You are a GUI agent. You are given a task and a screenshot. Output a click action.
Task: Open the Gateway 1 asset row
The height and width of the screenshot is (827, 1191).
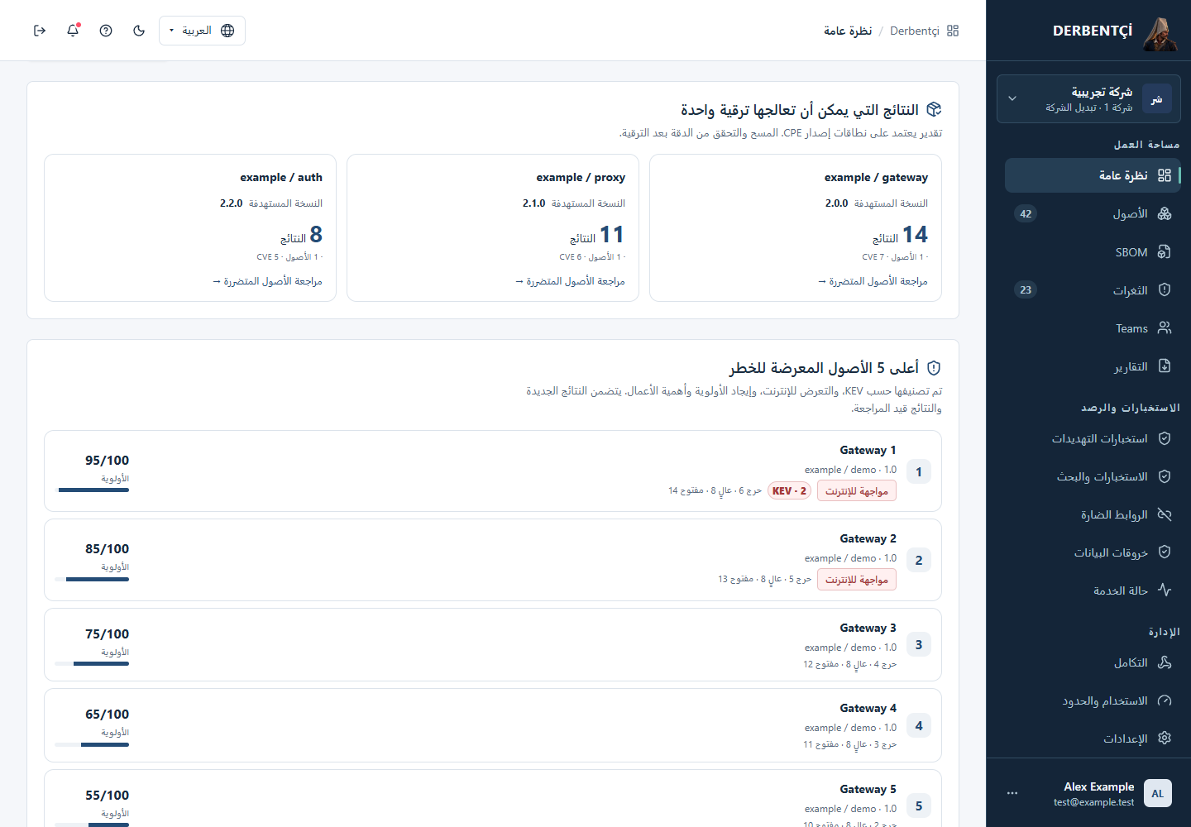point(493,471)
